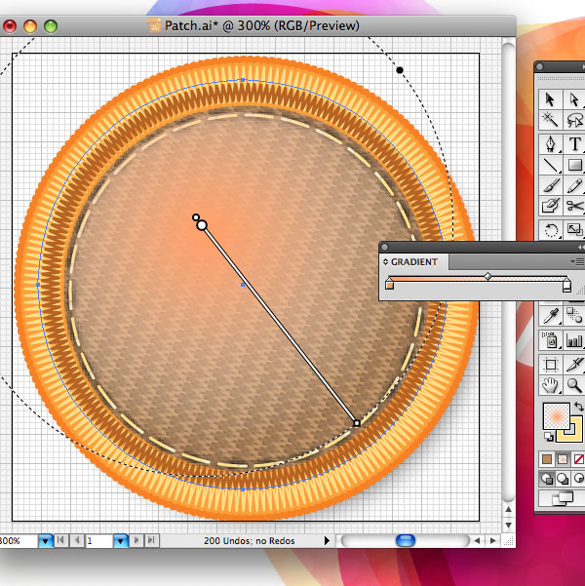This screenshot has width=585, height=586.
Task: Select the Scale tool
Action: 574,230
